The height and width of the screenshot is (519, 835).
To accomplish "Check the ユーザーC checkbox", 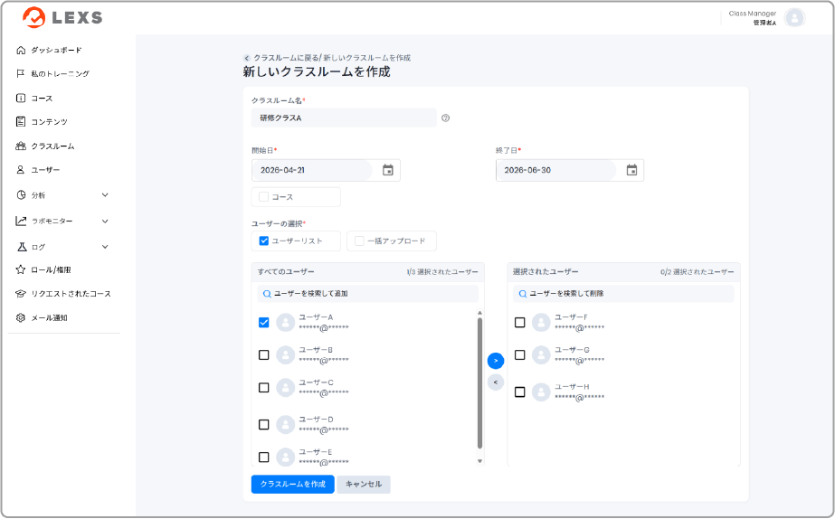I will coord(263,388).
